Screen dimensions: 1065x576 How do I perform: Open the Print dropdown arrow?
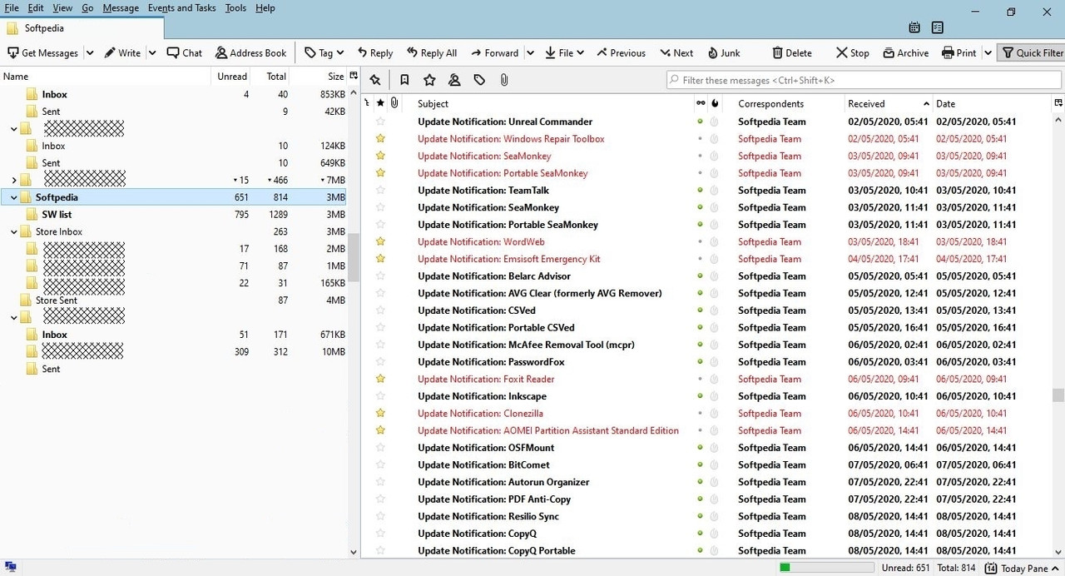[x=988, y=52]
